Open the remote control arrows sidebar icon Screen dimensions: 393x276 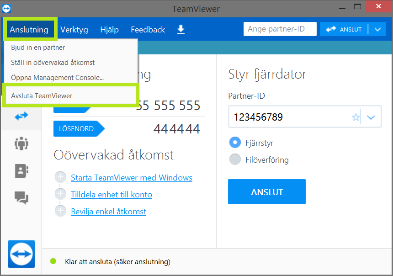tap(21, 116)
